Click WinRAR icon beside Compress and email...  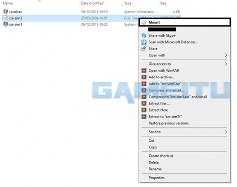[144, 90]
